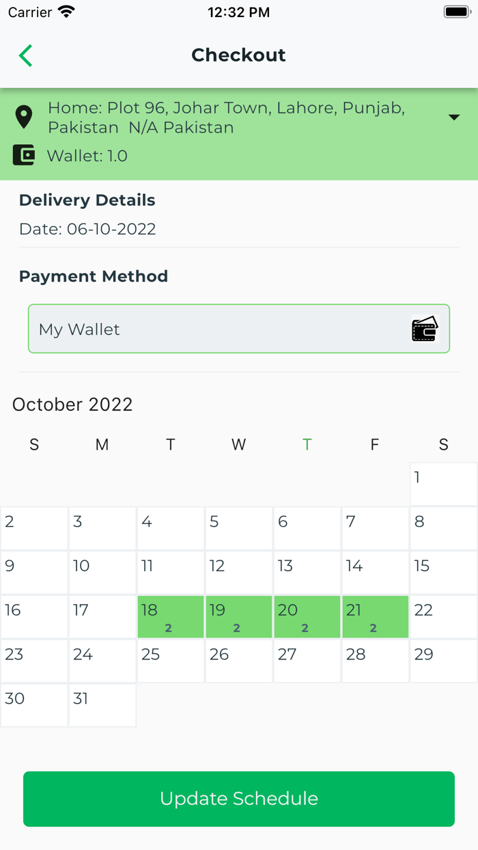Tap the October 2022 month header
478x850 pixels.
[72, 405]
